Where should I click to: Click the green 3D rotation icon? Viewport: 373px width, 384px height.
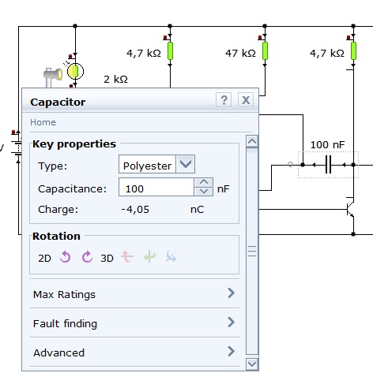click(149, 256)
